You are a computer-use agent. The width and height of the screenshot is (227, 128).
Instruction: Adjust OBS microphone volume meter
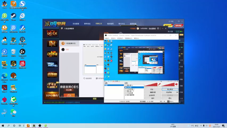click(151, 84)
